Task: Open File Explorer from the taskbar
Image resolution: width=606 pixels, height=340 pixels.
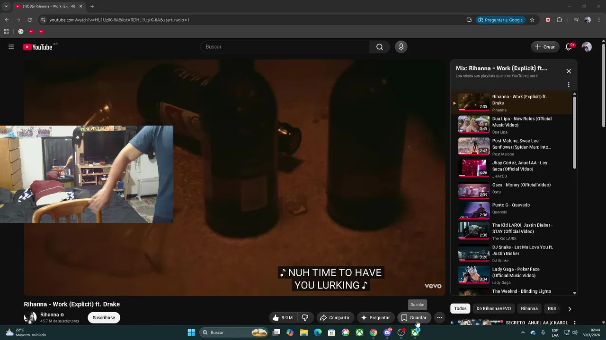Action: (304, 332)
